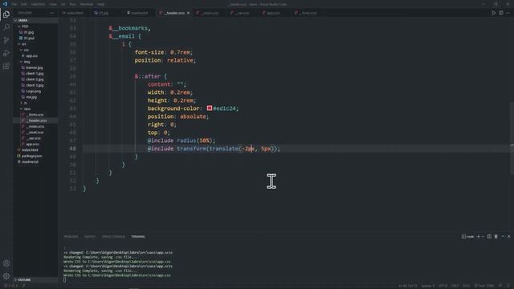
Task: Open the Selection menu
Action: pyautogui.click(x=38, y=4)
